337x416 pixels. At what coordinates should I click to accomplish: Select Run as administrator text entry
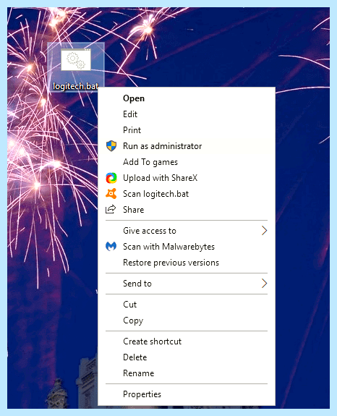(x=162, y=146)
